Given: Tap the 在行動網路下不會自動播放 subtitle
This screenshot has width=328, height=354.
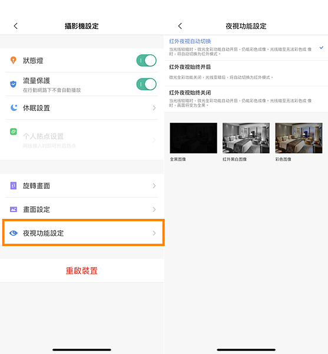Looking at the screenshot, I should point(52,90).
